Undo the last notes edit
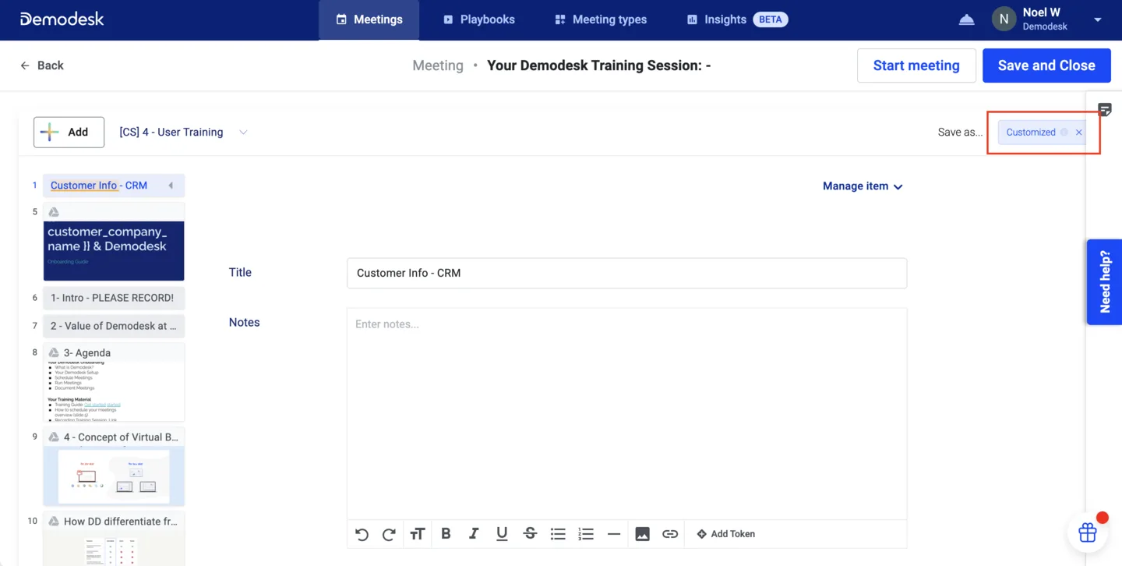 pos(362,534)
